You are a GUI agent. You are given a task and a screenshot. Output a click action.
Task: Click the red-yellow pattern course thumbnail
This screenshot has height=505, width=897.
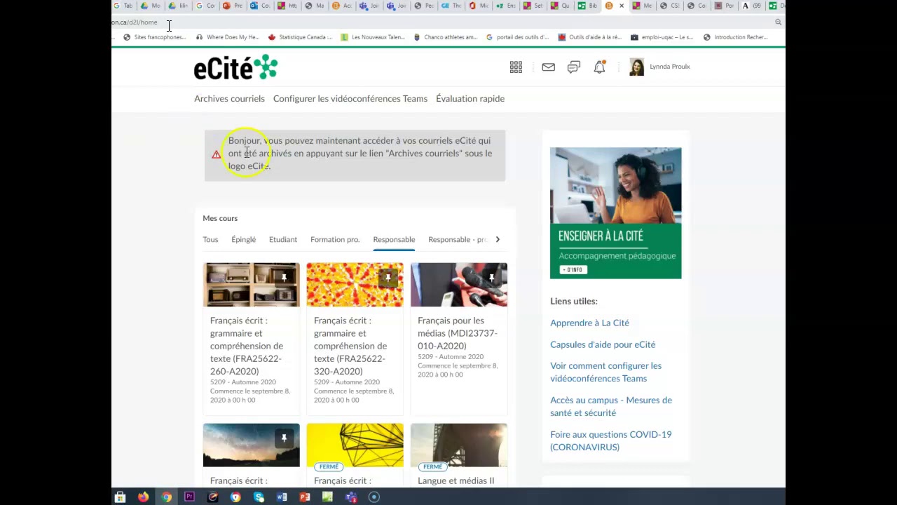[355, 285]
